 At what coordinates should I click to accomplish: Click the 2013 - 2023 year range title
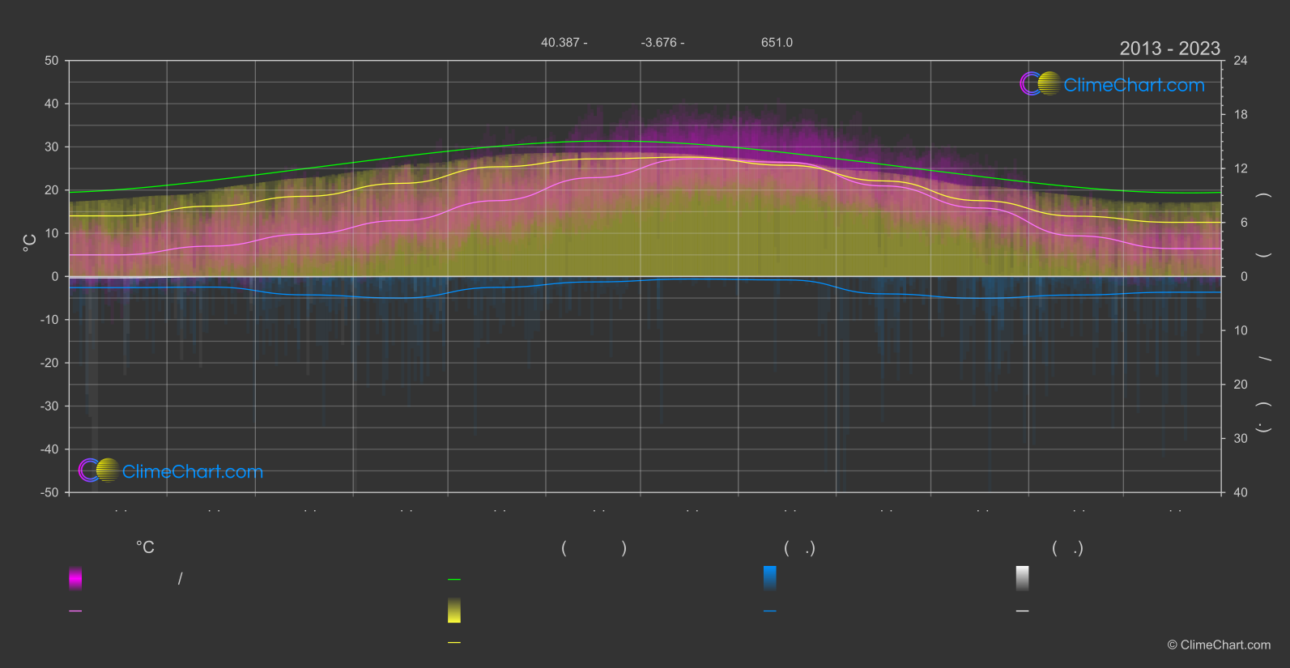[1169, 49]
